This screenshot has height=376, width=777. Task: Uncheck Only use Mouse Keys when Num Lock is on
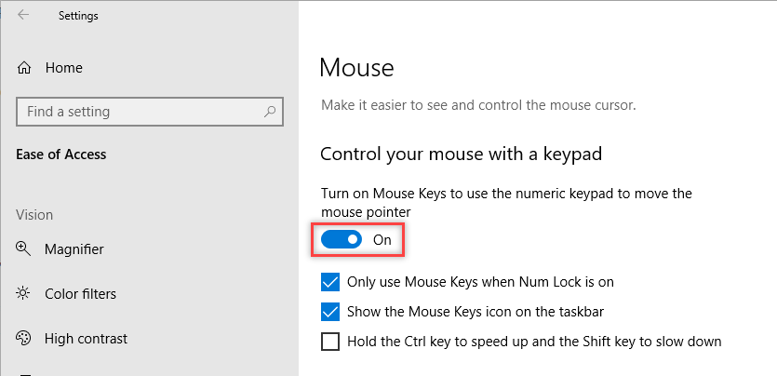pyautogui.click(x=330, y=281)
